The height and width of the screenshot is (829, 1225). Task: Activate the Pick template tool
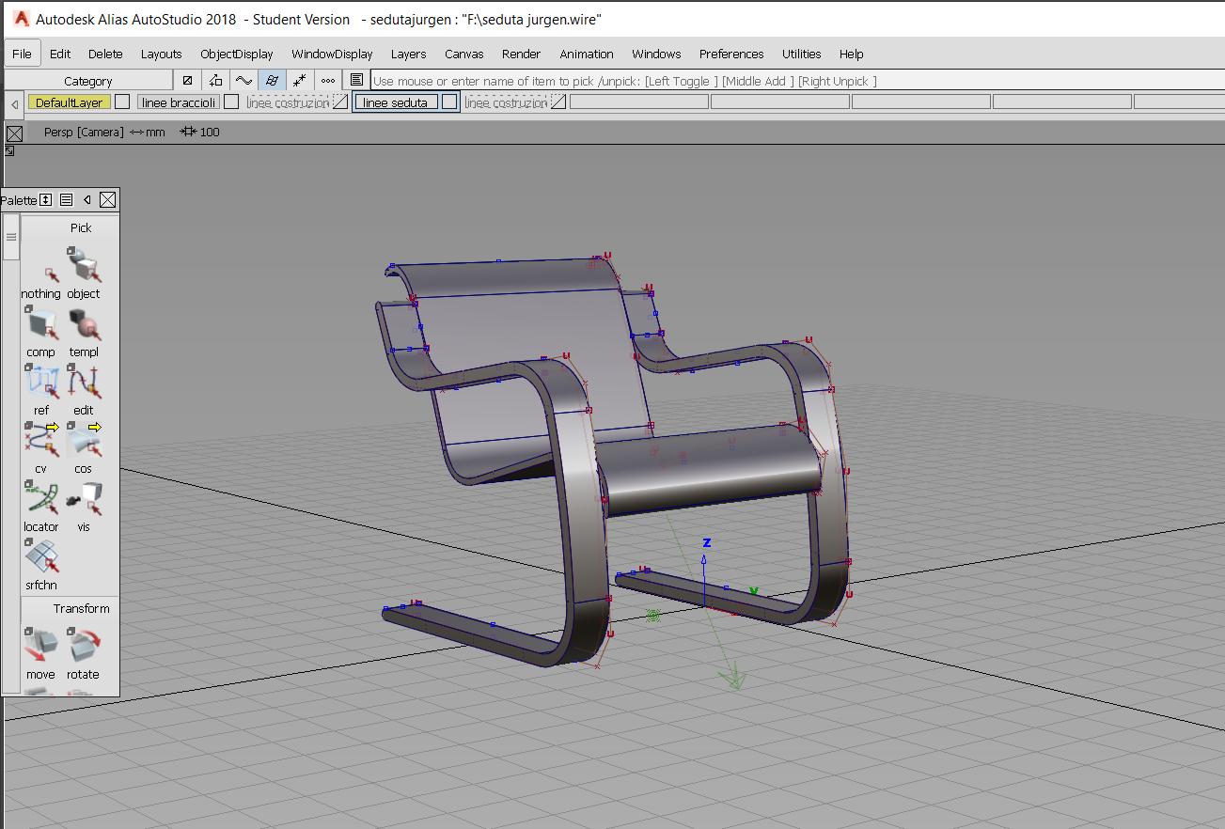(84, 326)
